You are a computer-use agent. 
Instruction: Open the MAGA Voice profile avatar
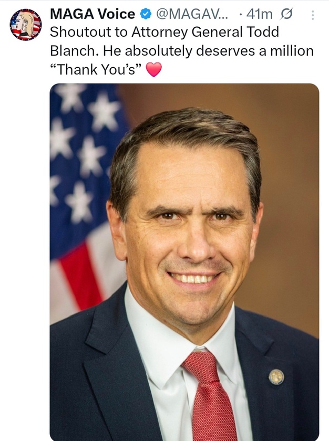tap(25, 24)
